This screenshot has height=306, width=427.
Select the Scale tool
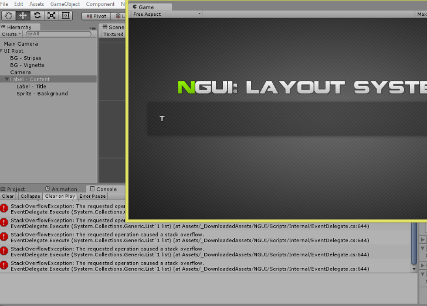pyautogui.click(x=51, y=16)
